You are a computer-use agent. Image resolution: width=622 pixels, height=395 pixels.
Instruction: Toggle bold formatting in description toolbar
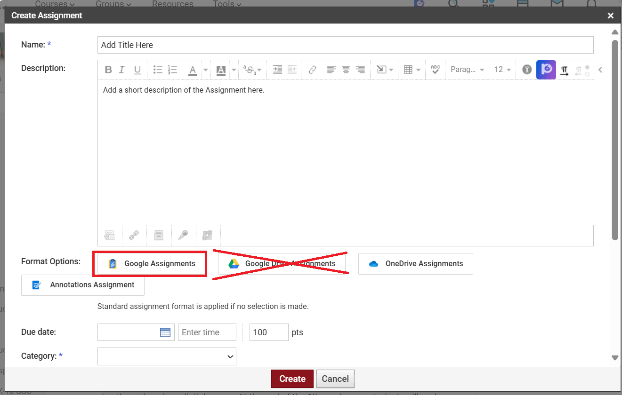pos(108,70)
